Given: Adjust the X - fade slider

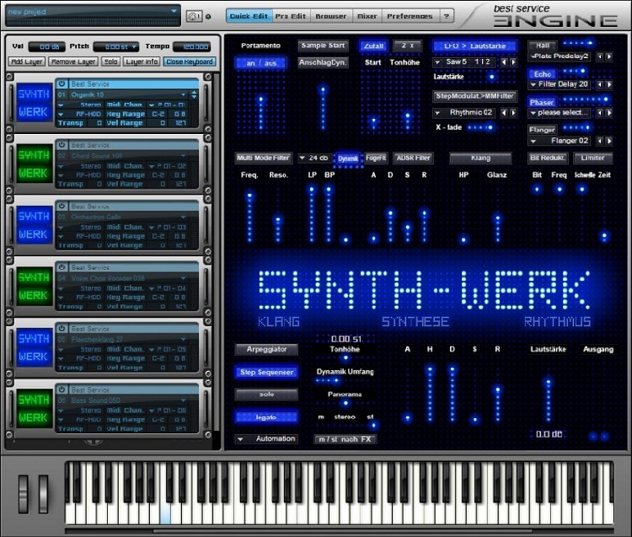Looking at the screenshot, I should [480, 127].
